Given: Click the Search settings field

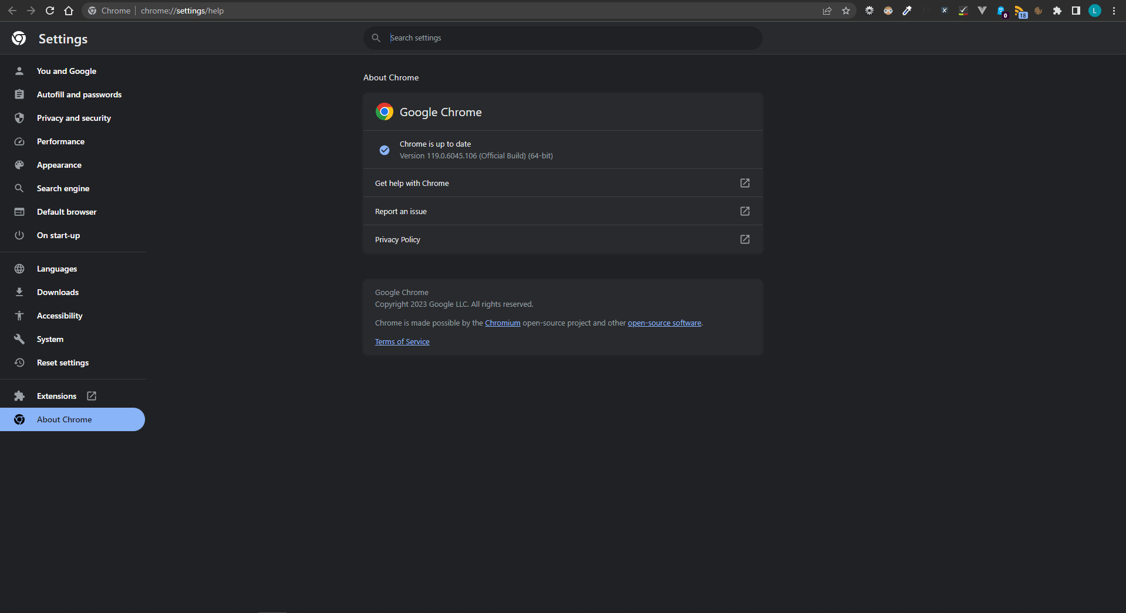Looking at the screenshot, I should tap(562, 38).
